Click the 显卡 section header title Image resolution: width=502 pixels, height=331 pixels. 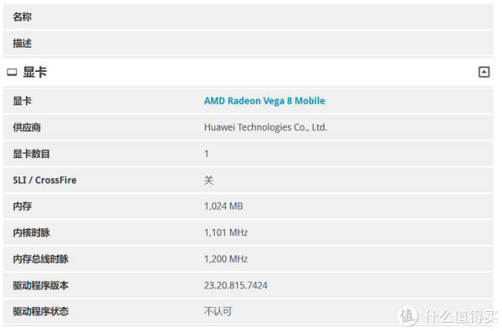[x=35, y=72]
